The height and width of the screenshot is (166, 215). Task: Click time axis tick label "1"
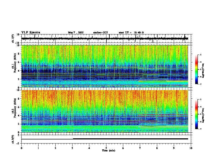[x=38, y=148]
